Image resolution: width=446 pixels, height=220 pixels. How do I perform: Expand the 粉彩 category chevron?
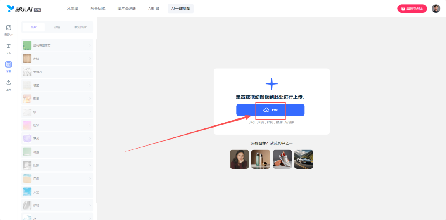tap(90, 125)
